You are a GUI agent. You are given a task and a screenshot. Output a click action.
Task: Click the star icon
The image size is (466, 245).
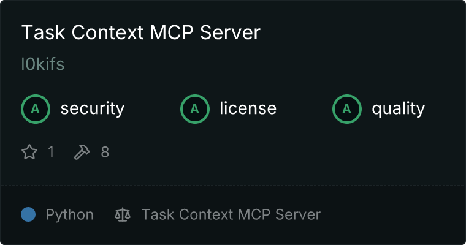point(29,152)
